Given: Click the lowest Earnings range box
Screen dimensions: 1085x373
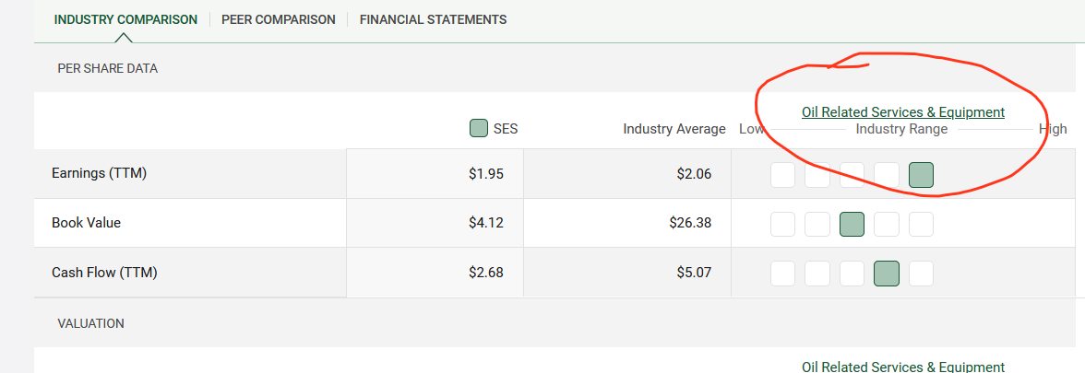Looking at the screenshot, I should point(782,175).
